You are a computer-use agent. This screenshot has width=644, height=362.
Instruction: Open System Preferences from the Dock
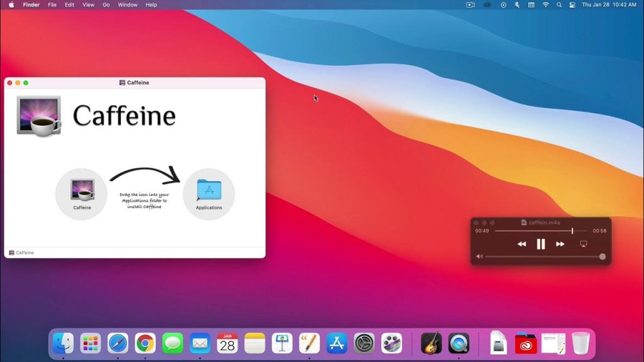(362, 343)
